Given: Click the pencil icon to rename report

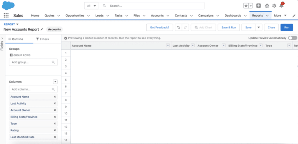Looking at the screenshot, I should tap(42, 29).
